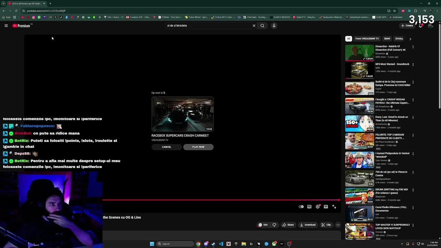Toggle subtitles in the video player

point(309,207)
